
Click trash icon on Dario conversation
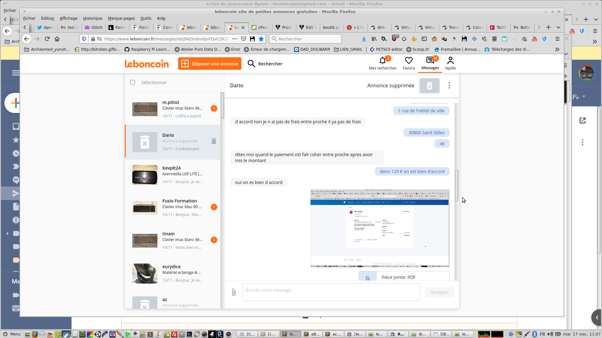[x=214, y=141]
